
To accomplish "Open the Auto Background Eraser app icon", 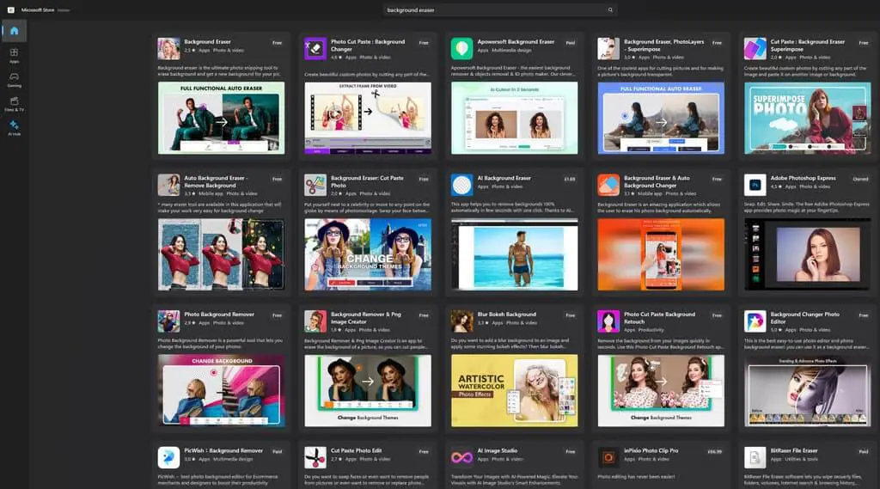I will [169, 185].
